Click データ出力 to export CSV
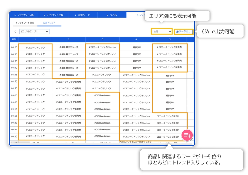This screenshot has height=175, width=248. tap(184, 32)
